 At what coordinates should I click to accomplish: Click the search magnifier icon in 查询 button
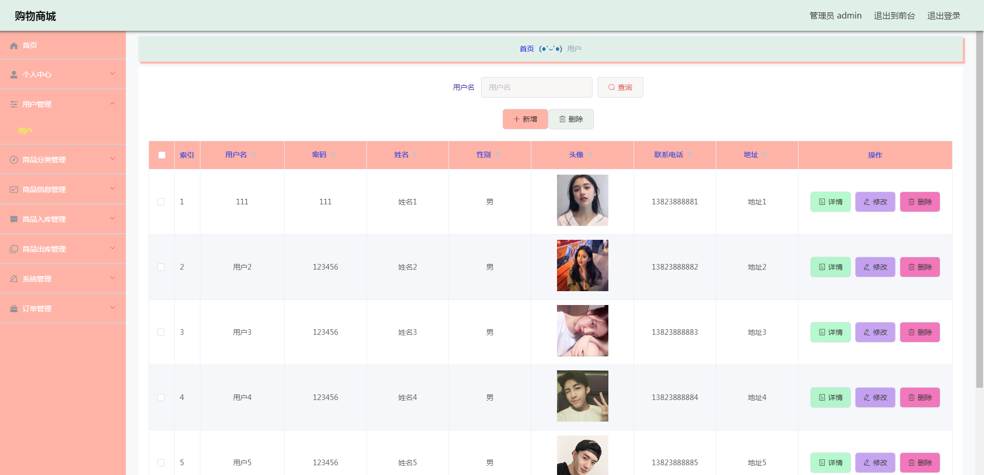pos(611,88)
